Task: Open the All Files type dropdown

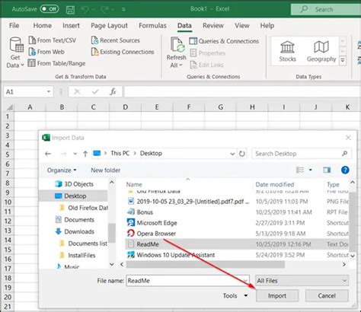Action: (302, 281)
